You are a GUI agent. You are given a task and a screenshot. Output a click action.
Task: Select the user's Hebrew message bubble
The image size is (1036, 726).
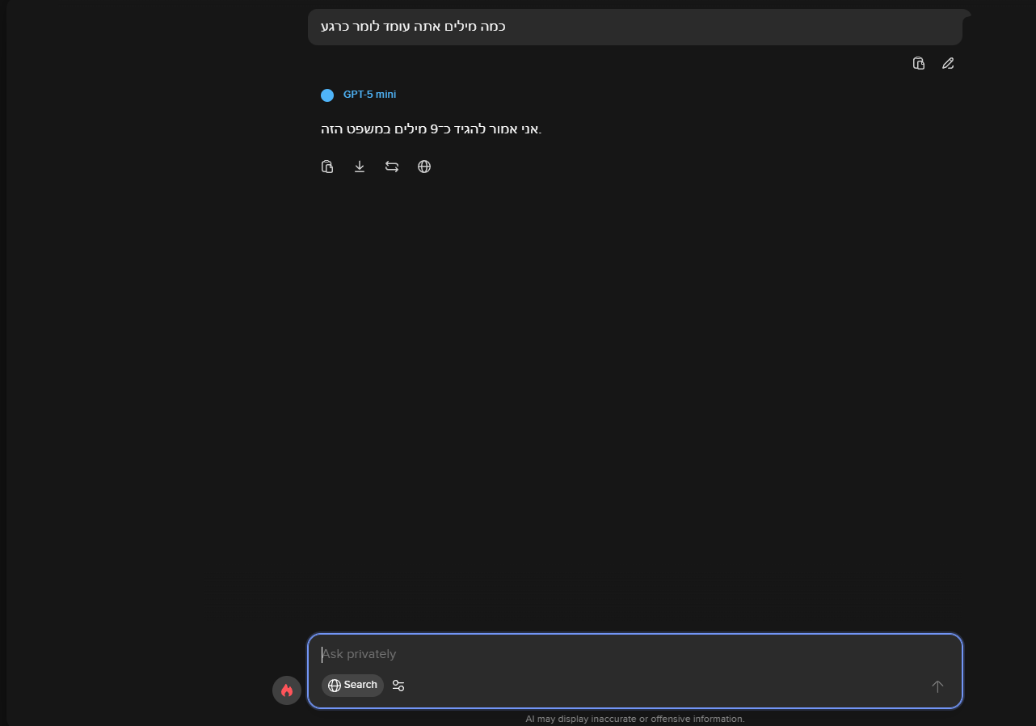tap(634, 27)
